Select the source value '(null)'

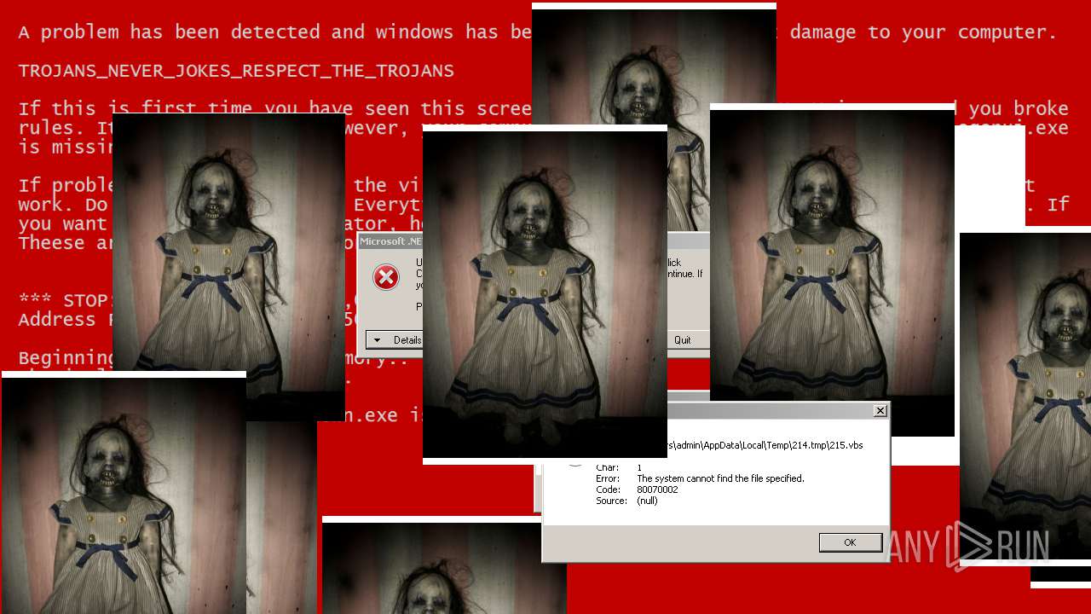(x=647, y=501)
